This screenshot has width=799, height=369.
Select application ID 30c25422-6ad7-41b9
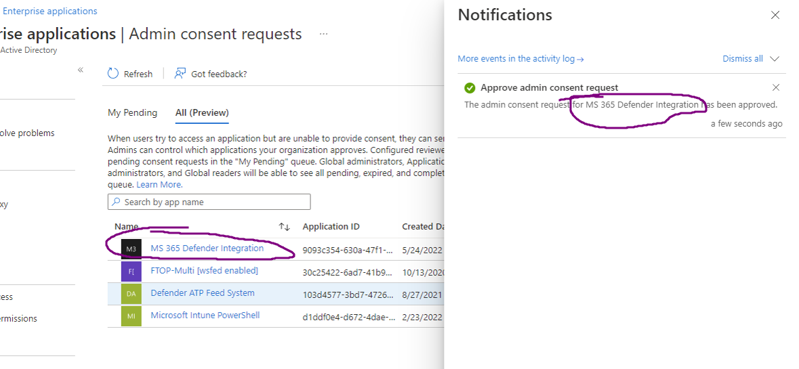click(348, 272)
